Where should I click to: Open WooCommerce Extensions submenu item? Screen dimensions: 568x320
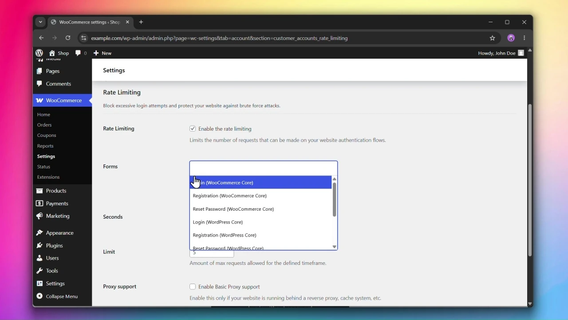coord(48,177)
